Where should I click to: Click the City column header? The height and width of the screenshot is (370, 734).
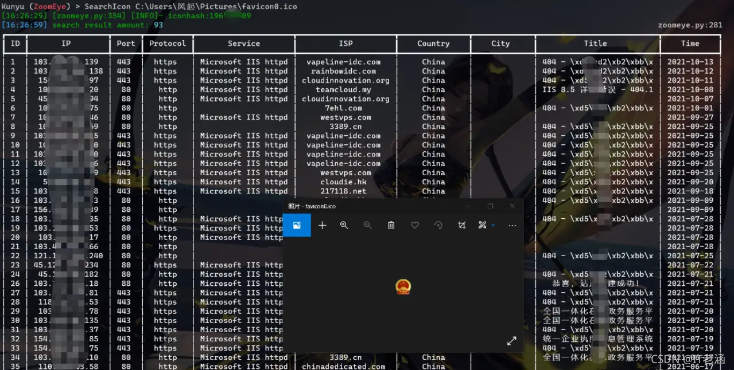[x=500, y=44]
